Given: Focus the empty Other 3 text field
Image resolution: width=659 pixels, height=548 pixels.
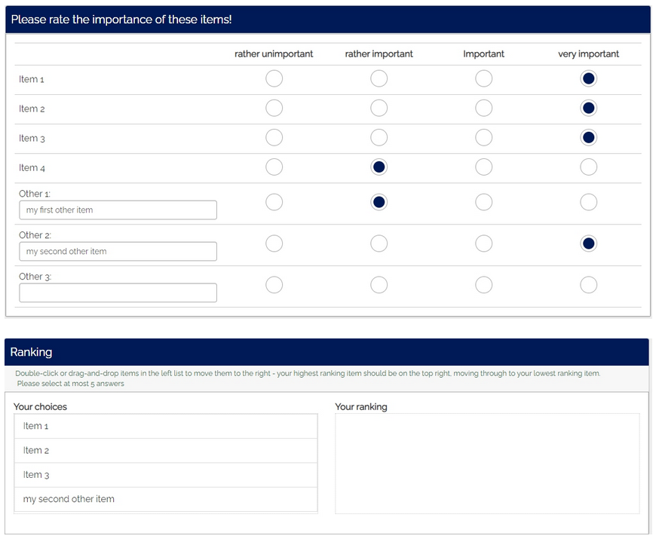Looking at the screenshot, I should pos(118,293).
